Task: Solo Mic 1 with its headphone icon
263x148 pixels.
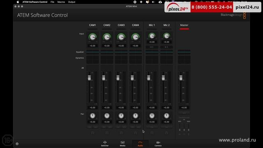Action: click(152, 133)
